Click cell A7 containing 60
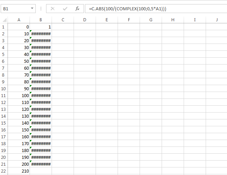This screenshot has width=227, height=175. [x=19, y=68]
